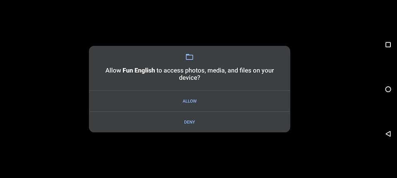This screenshot has width=397, height=178.
Task: Tap ALLOW to grant file access
Action: pos(190,101)
